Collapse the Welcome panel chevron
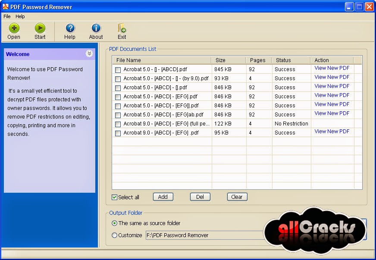This screenshot has width=376, height=260. coord(89,53)
